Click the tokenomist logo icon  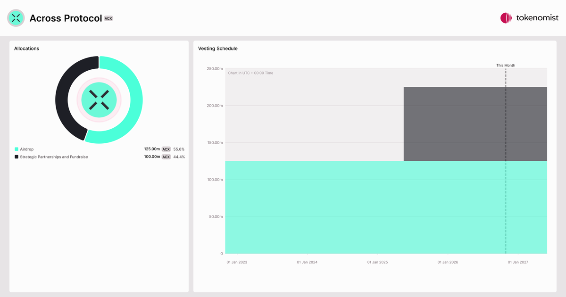(506, 18)
